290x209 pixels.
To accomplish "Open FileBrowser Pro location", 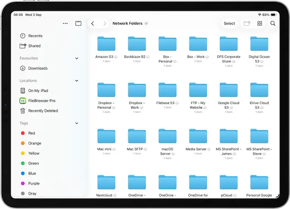I will tap(41, 100).
